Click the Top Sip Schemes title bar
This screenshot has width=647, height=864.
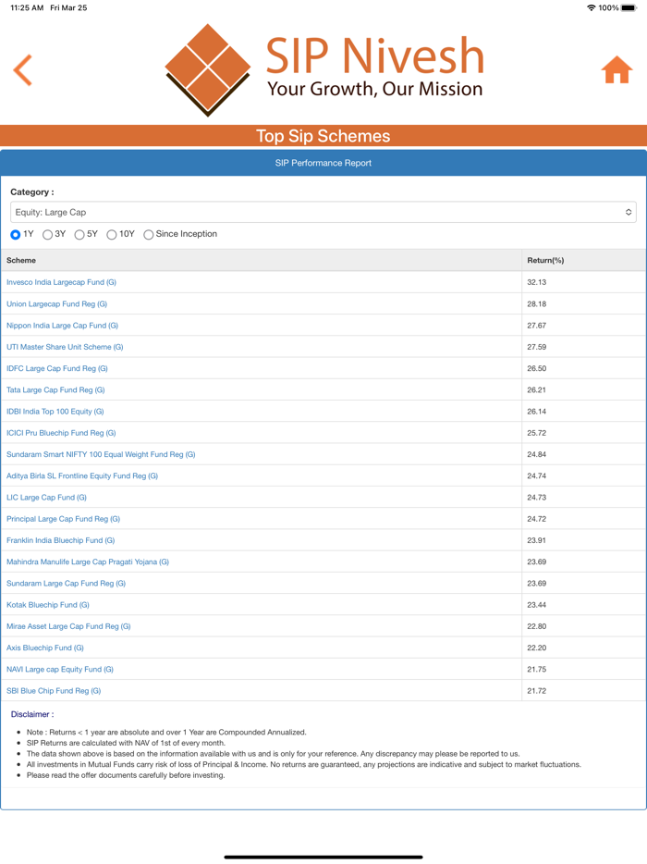323,136
